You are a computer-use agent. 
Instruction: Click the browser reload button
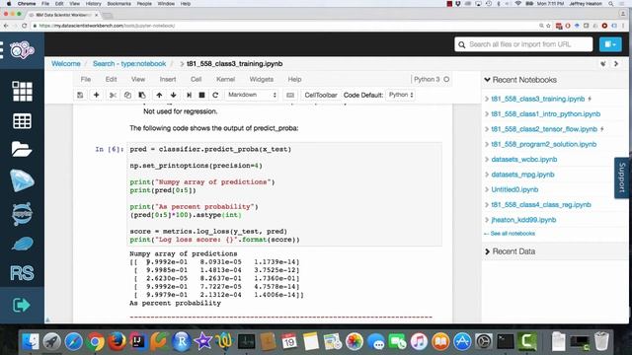(24, 26)
